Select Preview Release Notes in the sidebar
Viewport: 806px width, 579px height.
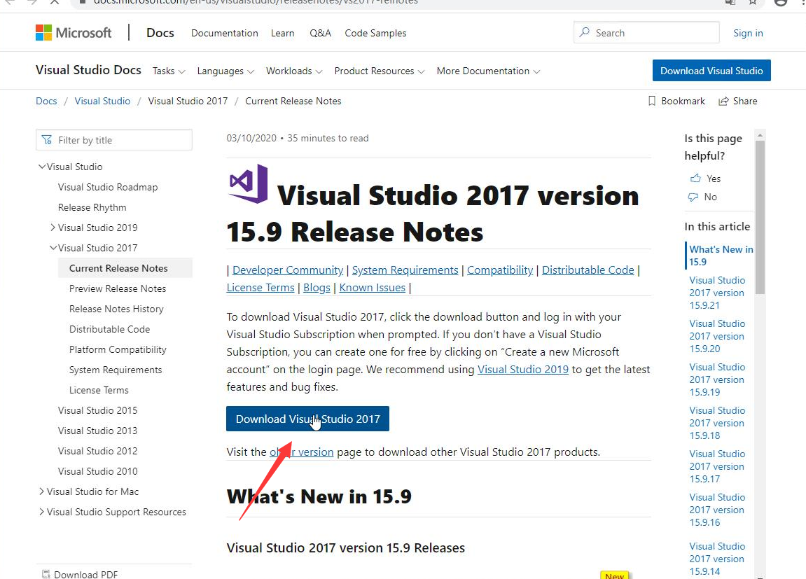coord(118,288)
